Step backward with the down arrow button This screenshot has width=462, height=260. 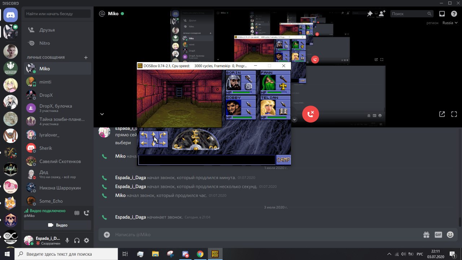coord(153,143)
